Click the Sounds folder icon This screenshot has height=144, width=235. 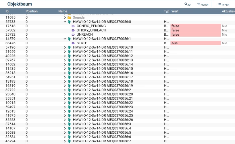coord(69,18)
